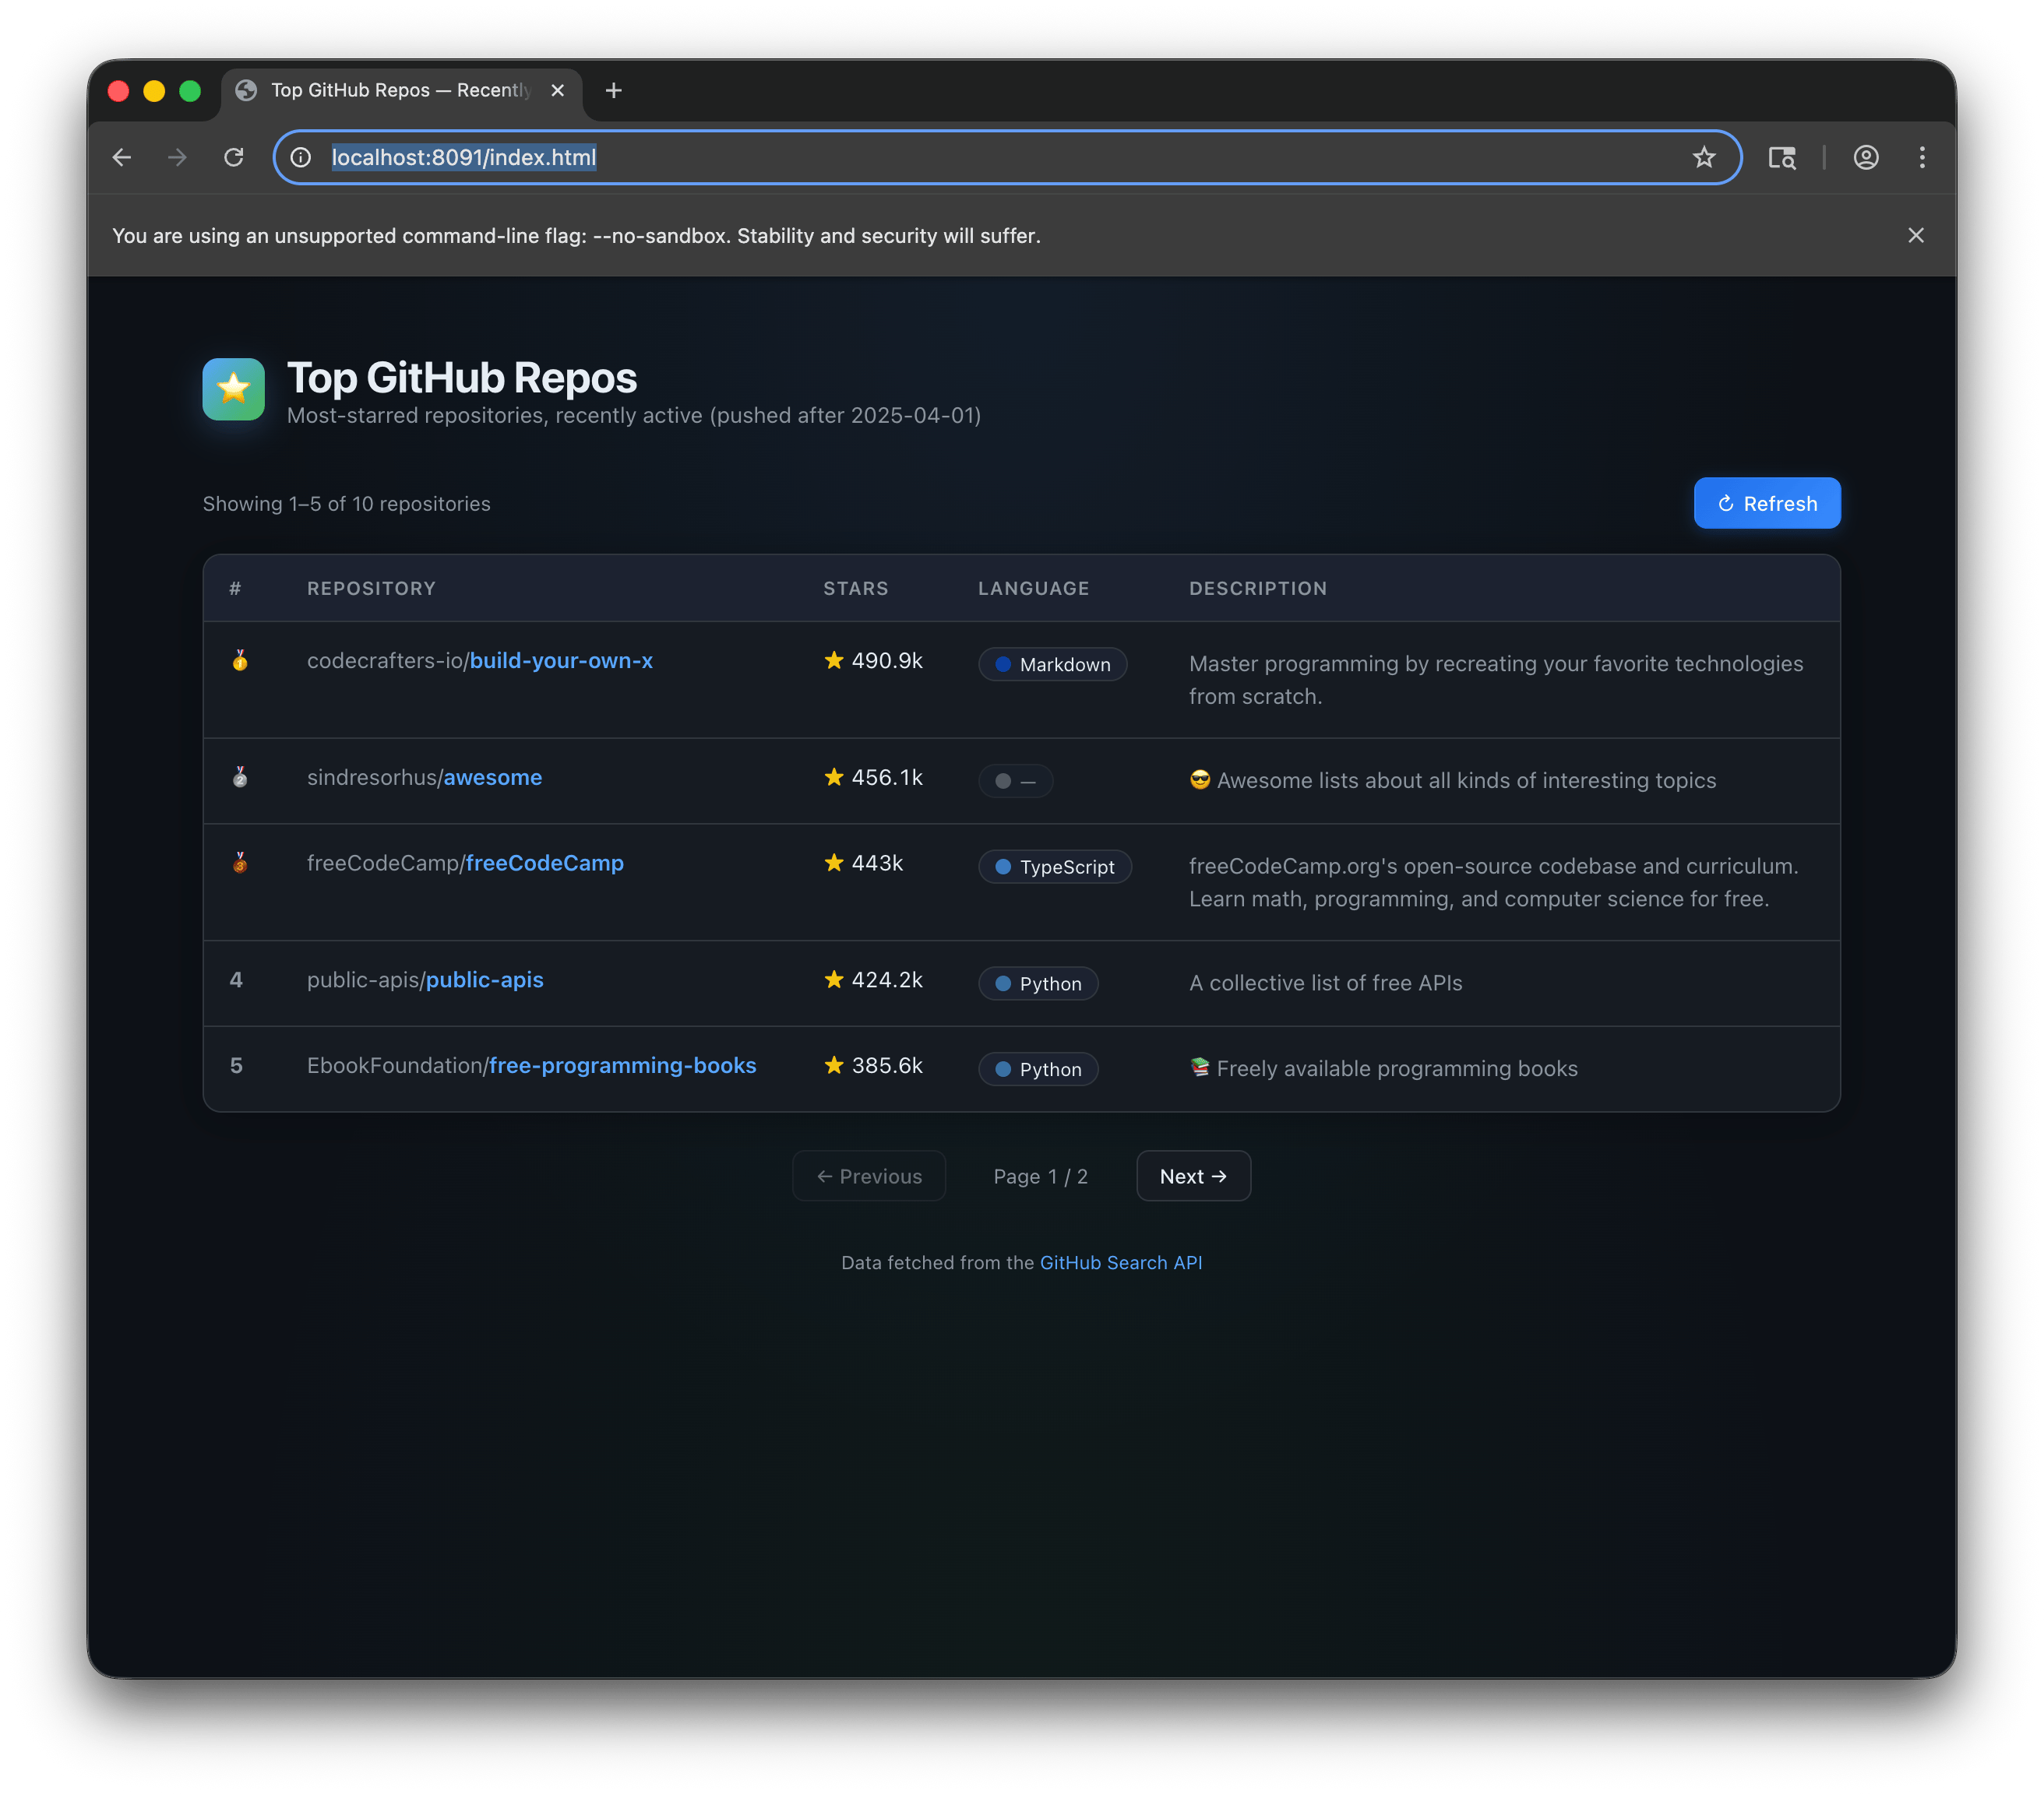Click the # column header
The image size is (2044, 1794).
pos(235,589)
